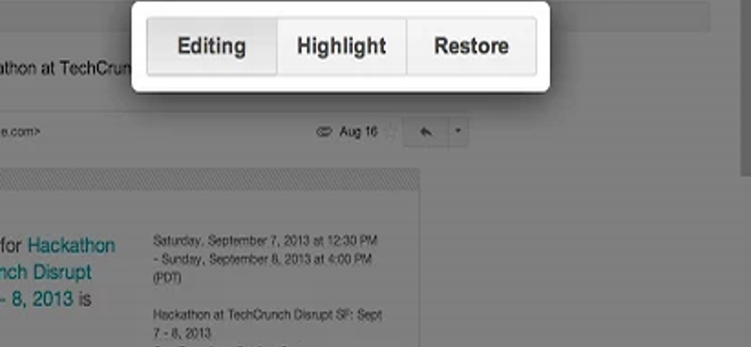The width and height of the screenshot is (751, 347).
Task: Click the email subject ending with TechCrun
Action: [65, 68]
